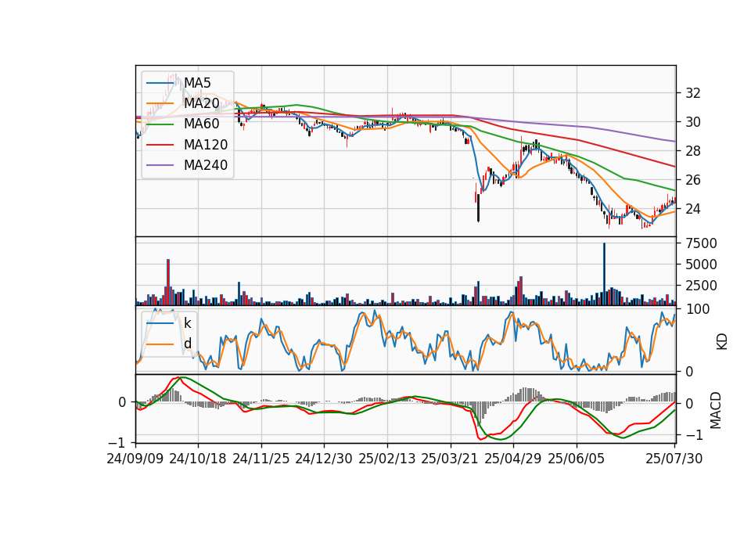751x540 pixels.
Task: Click the right MACD axis value -1
Action: click(x=693, y=436)
